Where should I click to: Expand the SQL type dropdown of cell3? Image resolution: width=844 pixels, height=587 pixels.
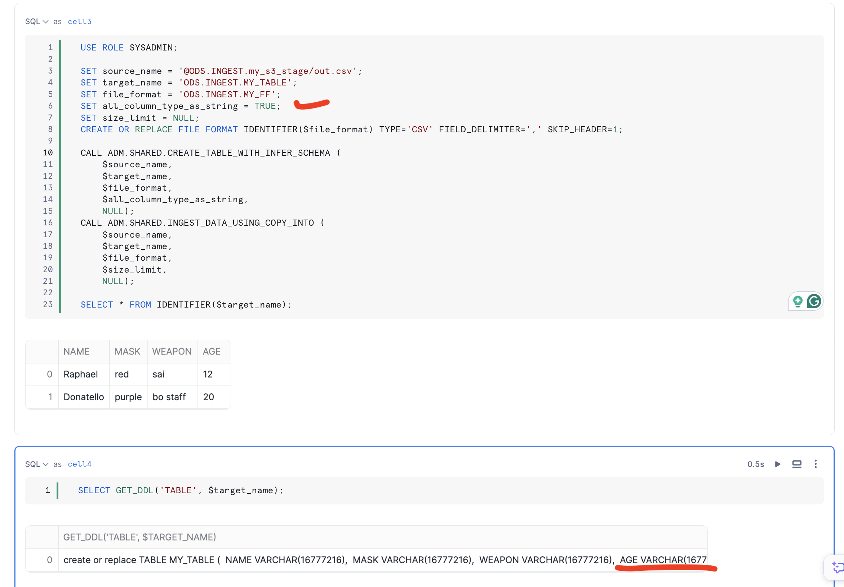pyautogui.click(x=37, y=22)
